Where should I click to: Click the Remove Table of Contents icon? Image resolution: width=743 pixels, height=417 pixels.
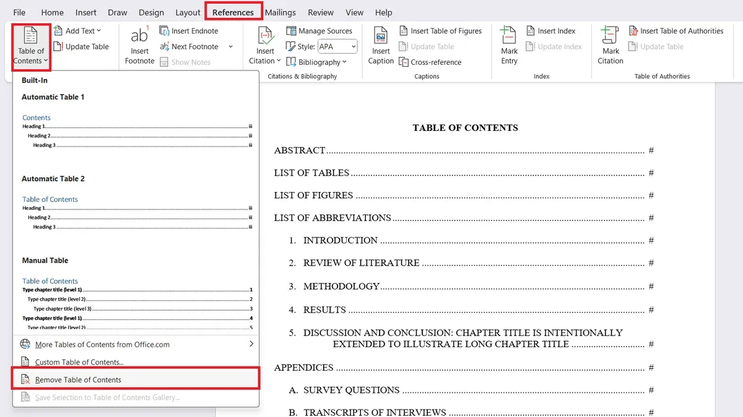(x=25, y=379)
